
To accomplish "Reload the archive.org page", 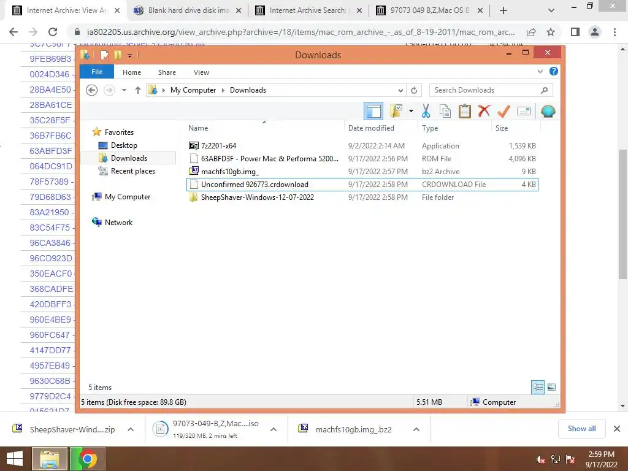I will [53, 32].
